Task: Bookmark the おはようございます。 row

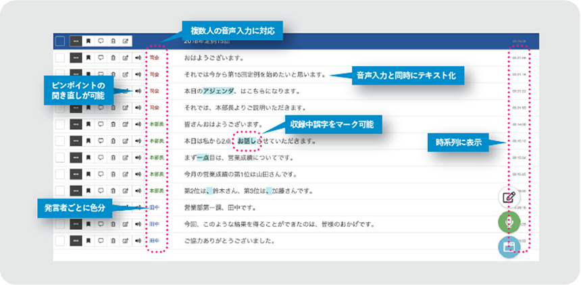Action: (89, 58)
